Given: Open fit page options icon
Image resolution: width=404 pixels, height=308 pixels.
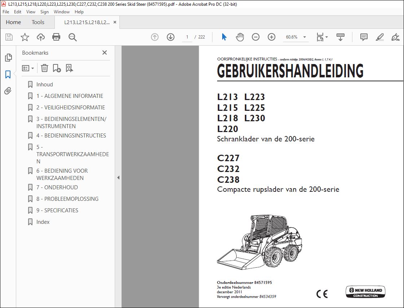Looking at the screenshot, I should pos(322,37).
